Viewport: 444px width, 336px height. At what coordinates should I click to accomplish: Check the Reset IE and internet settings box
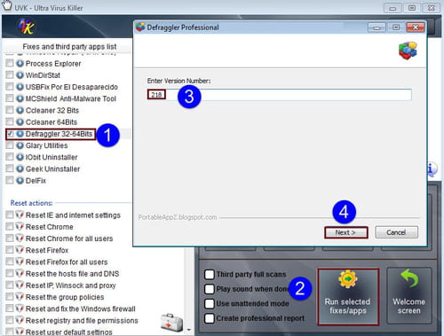10,215
